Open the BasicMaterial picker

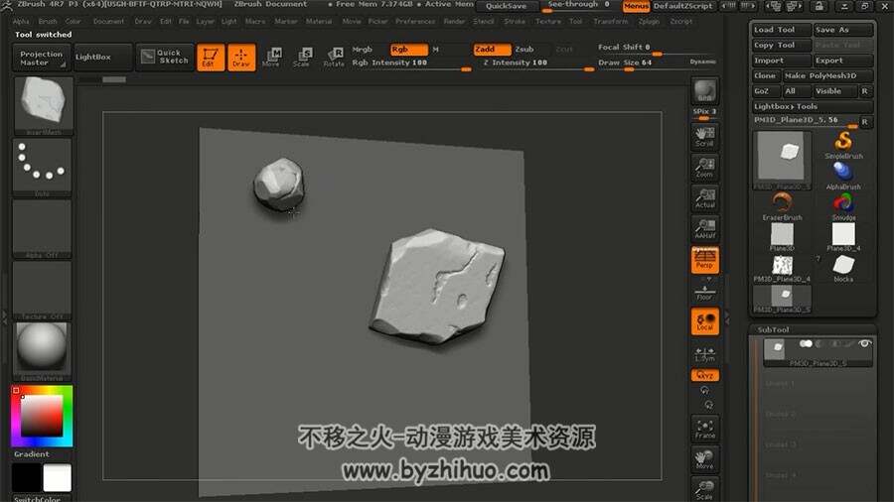(x=43, y=351)
